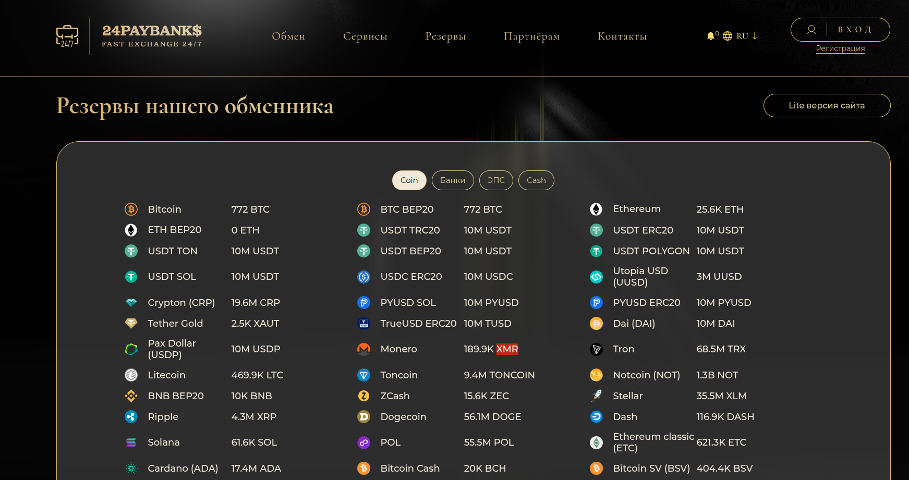Viewport: 909px width, 480px height.
Task: Click the Stellar rocket icon
Action: click(x=596, y=396)
